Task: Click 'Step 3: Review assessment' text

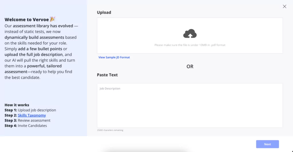Action: coord(27,121)
